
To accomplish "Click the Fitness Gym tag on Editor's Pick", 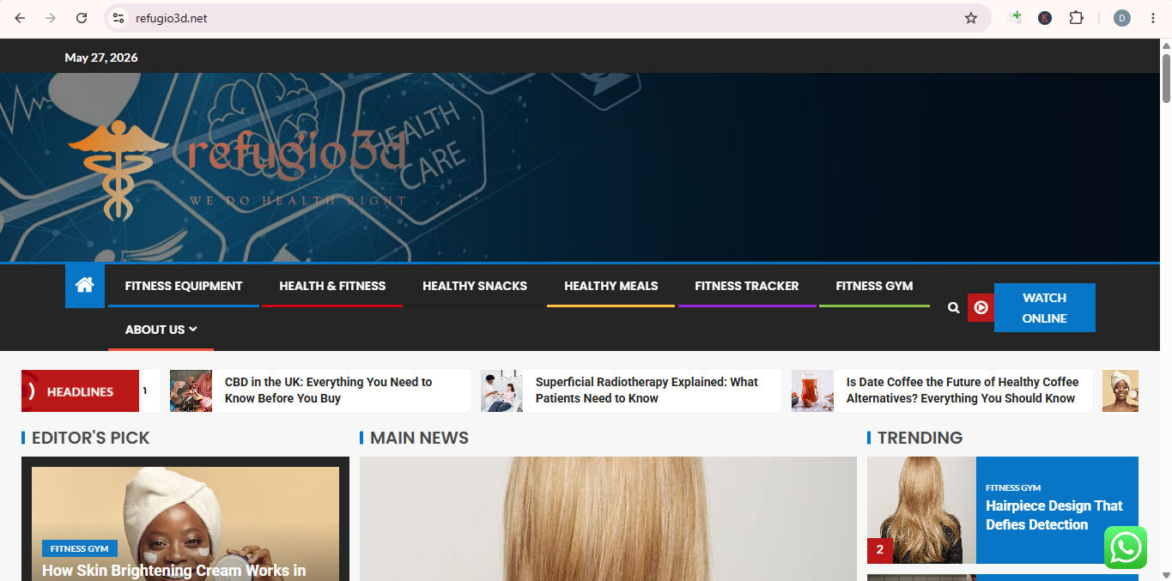I will 79,548.
